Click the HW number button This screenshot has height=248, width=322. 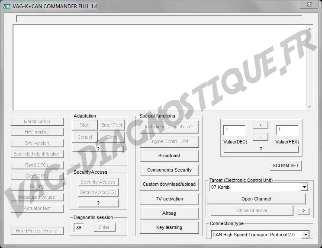point(37,132)
